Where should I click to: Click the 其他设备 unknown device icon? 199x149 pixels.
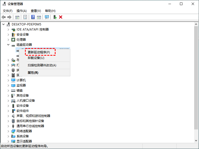coord(13,96)
